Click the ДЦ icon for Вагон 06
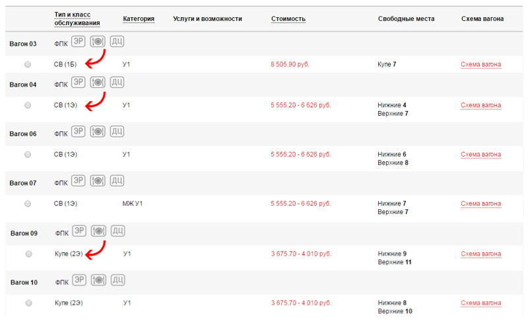The height and width of the screenshot is (323, 528). click(117, 131)
